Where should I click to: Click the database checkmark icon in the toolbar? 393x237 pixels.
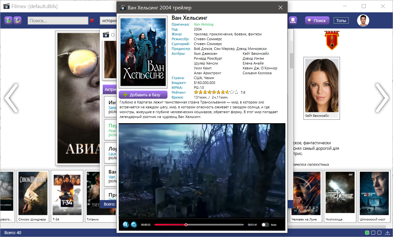pos(17,21)
